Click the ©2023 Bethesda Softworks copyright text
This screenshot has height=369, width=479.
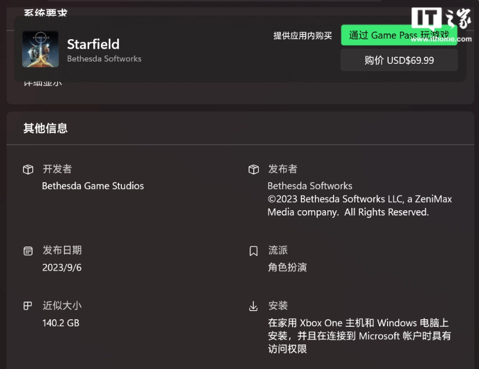(x=359, y=206)
